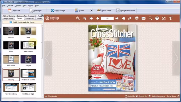
Task: Click the page number field 1/8
Action: [x=107, y=18]
